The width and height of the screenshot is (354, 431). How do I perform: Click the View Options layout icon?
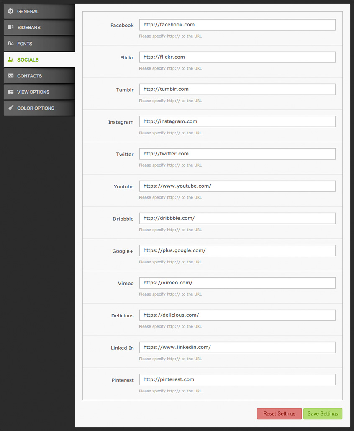pos(11,92)
